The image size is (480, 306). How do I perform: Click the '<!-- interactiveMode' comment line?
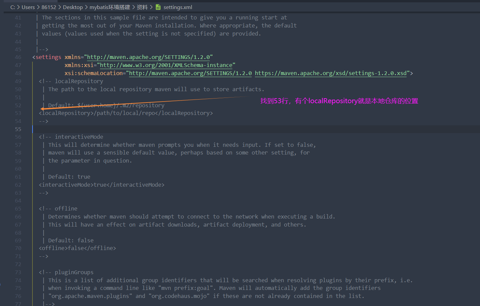[x=71, y=137]
